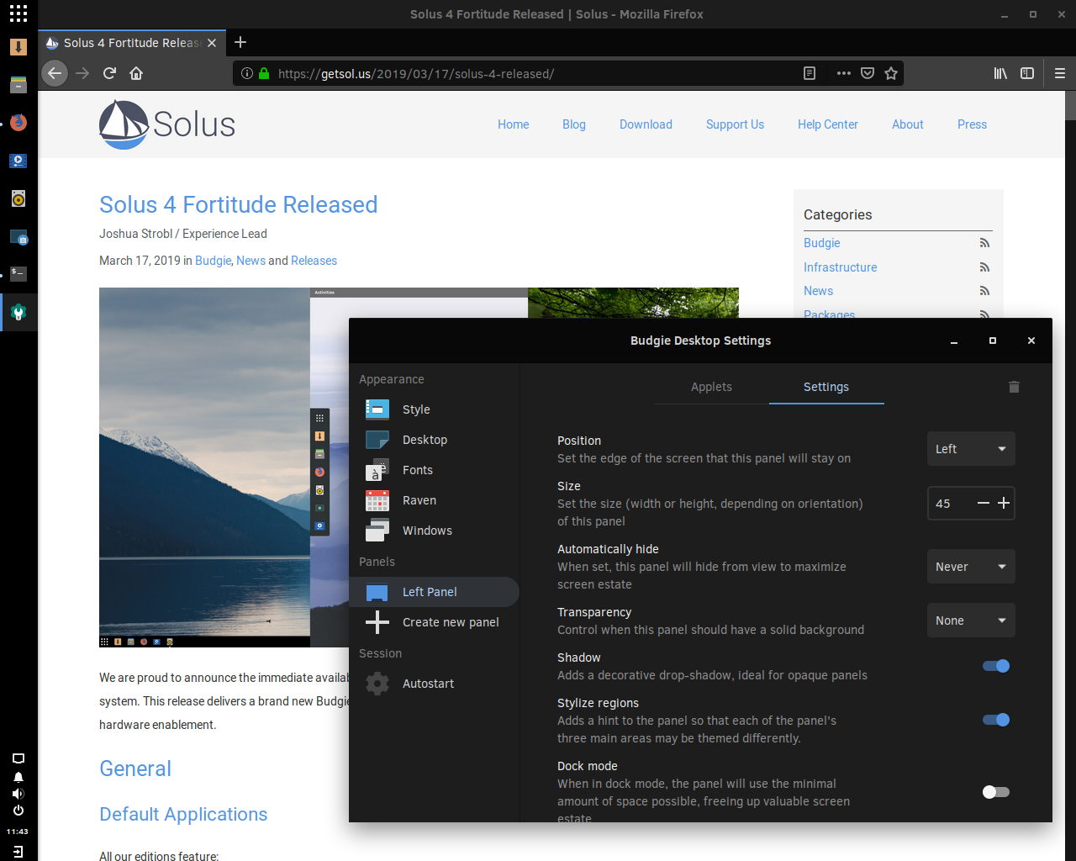Show Firefox sidebars
The height and width of the screenshot is (861, 1076).
point(1027,73)
